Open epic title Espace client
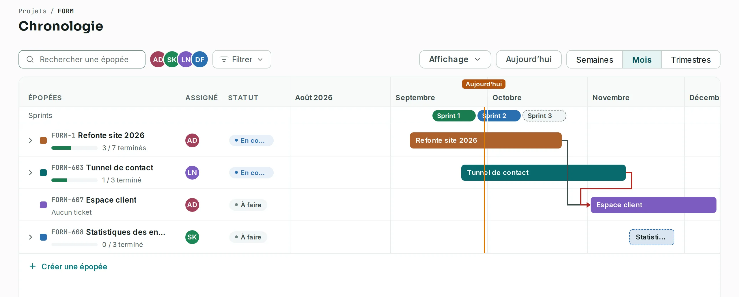The image size is (739, 297). [x=111, y=200]
